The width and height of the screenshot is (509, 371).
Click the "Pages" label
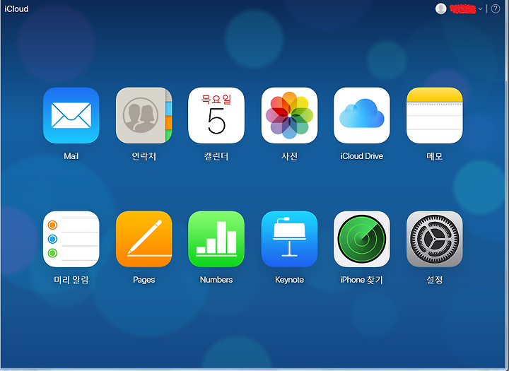tap(144, 280)
